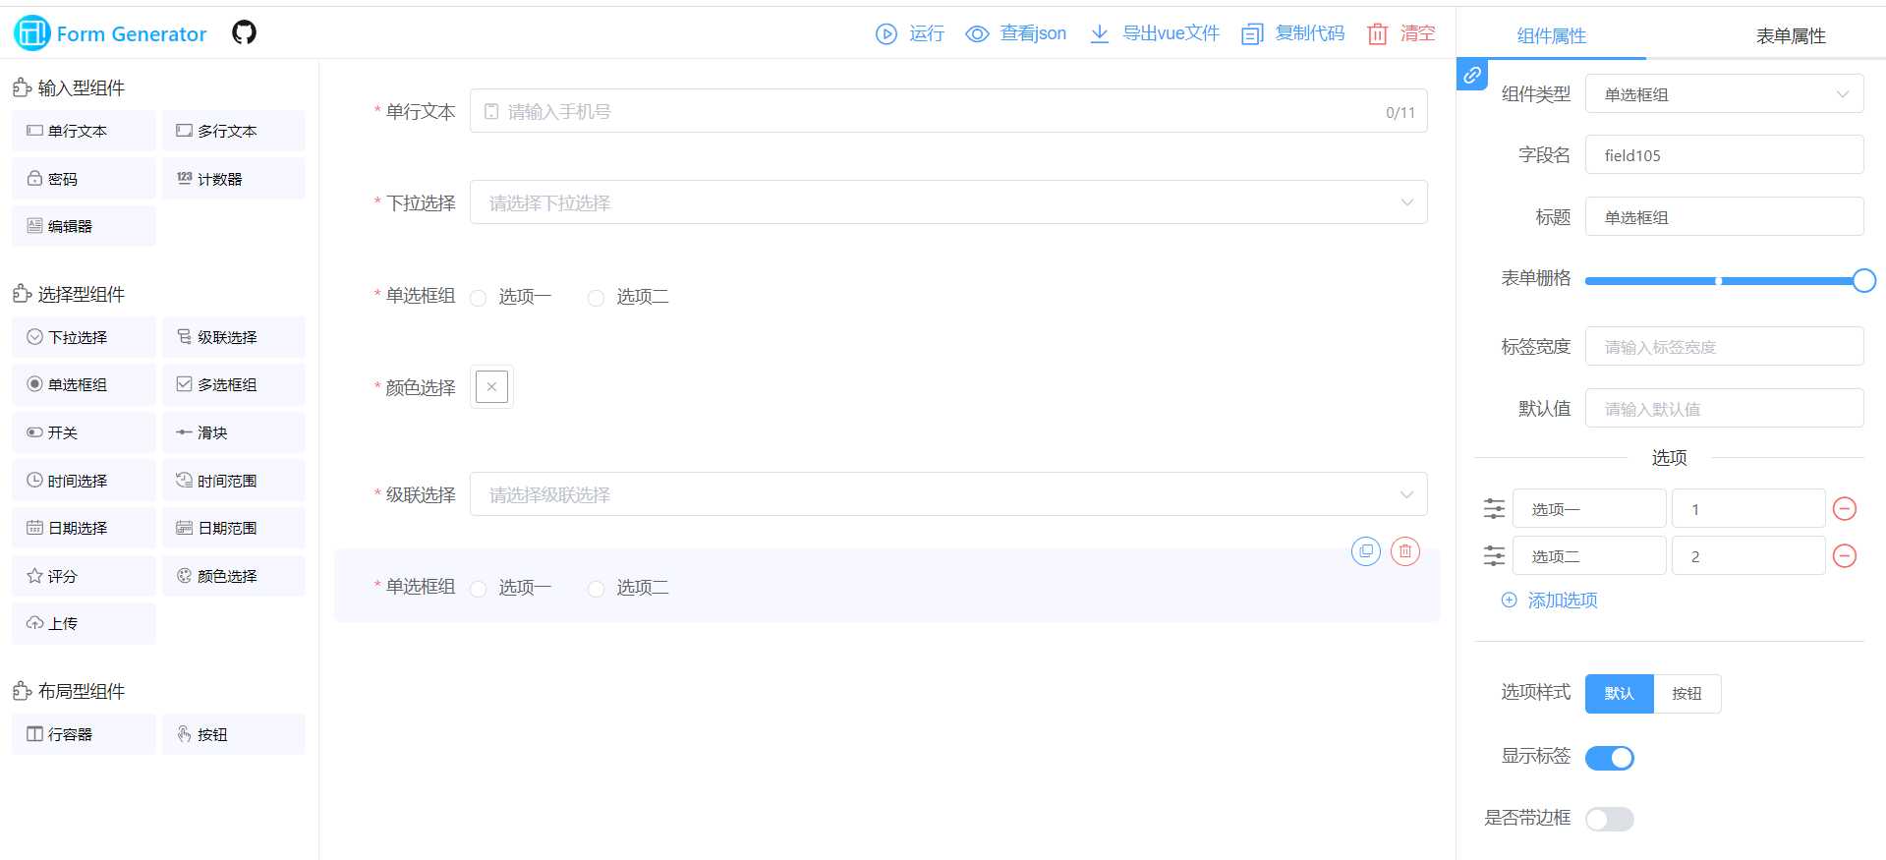Add the 密码 password component
Screen dimensions: 1886x860
(84, 179)
